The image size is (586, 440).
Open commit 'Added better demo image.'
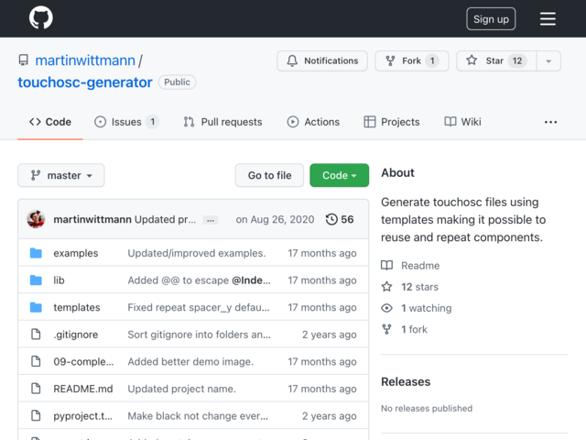coord(190,362)
